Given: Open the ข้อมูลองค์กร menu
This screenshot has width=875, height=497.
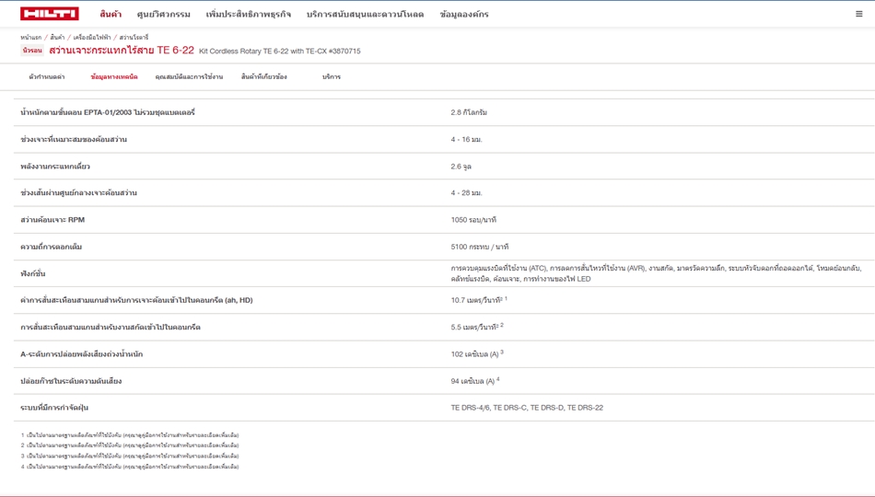Looking at the screenshot, I should point(463,14).
